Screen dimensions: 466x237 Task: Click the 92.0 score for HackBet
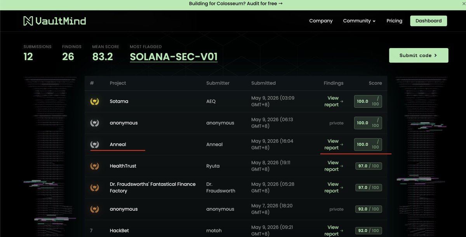(368, 230)
